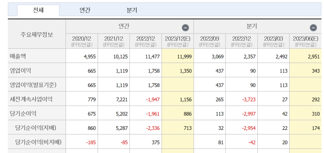Click the negative value -2,997
The image size is (324, 153).
(x=249, y=114)
